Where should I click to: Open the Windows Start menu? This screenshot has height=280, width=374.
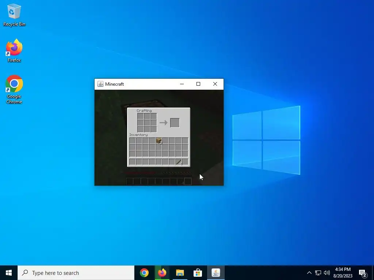click(x=9, y=273)
